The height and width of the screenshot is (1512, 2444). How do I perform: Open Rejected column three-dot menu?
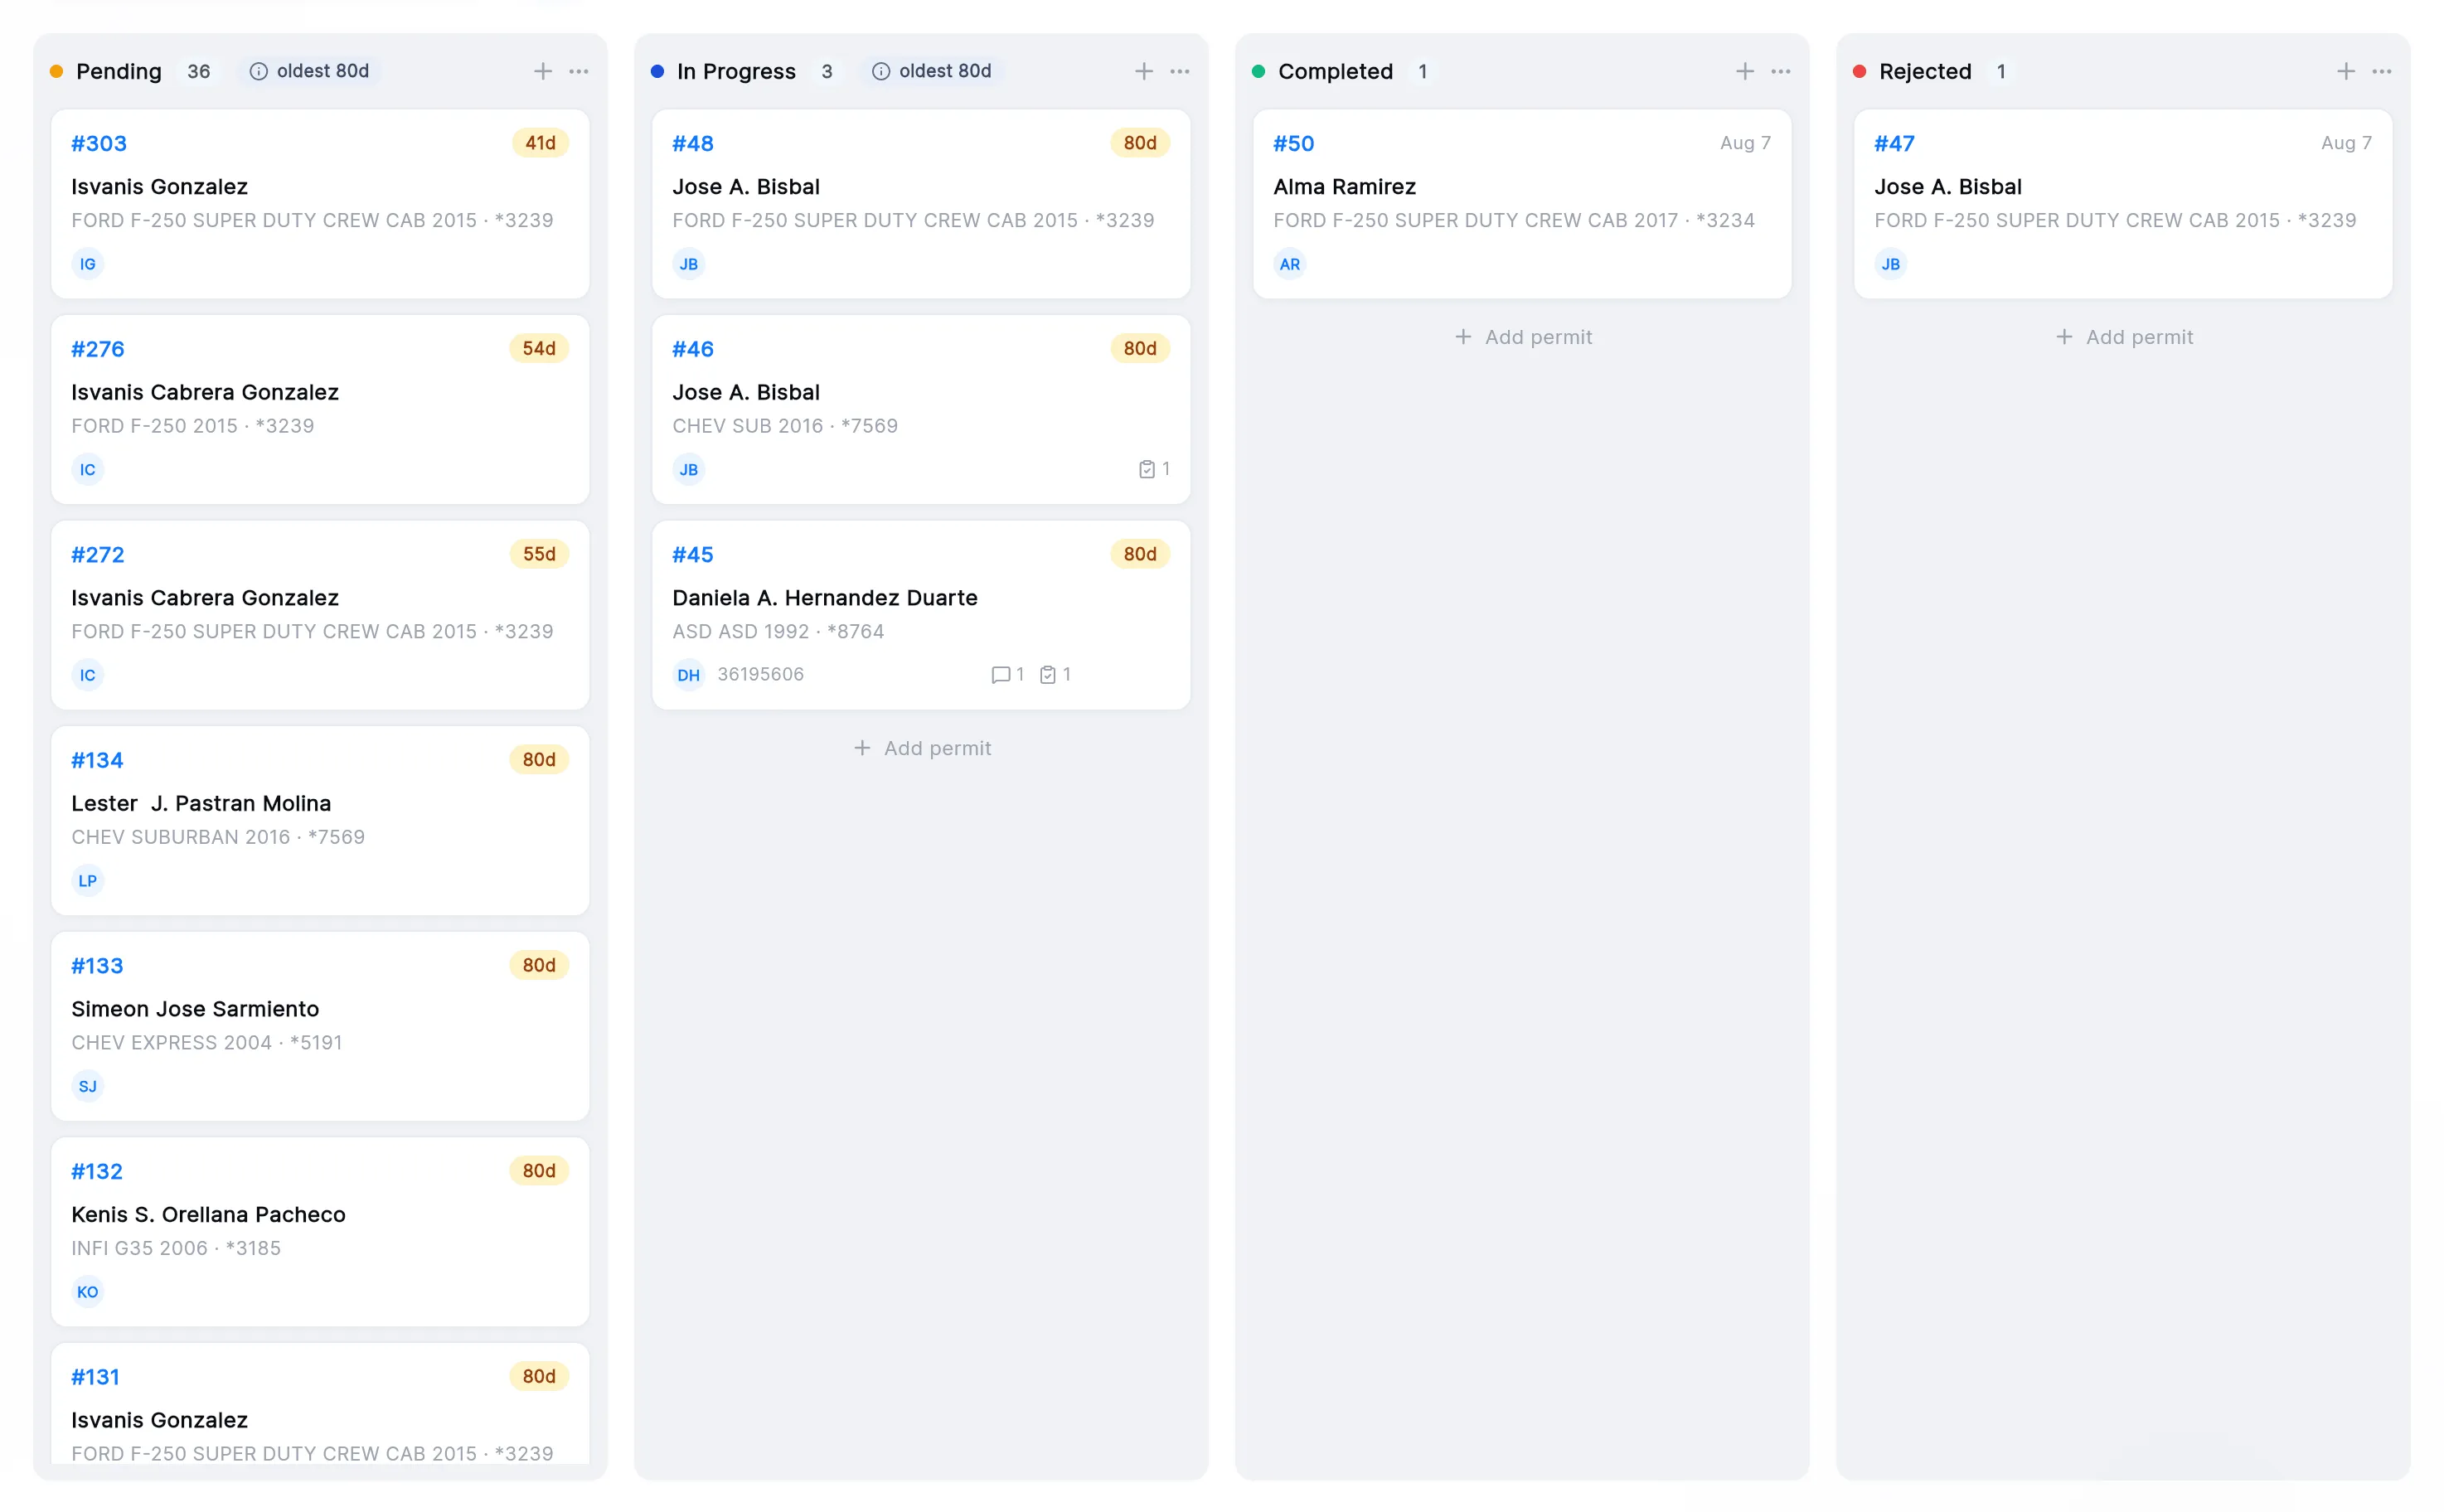[x=2382, y=71]
